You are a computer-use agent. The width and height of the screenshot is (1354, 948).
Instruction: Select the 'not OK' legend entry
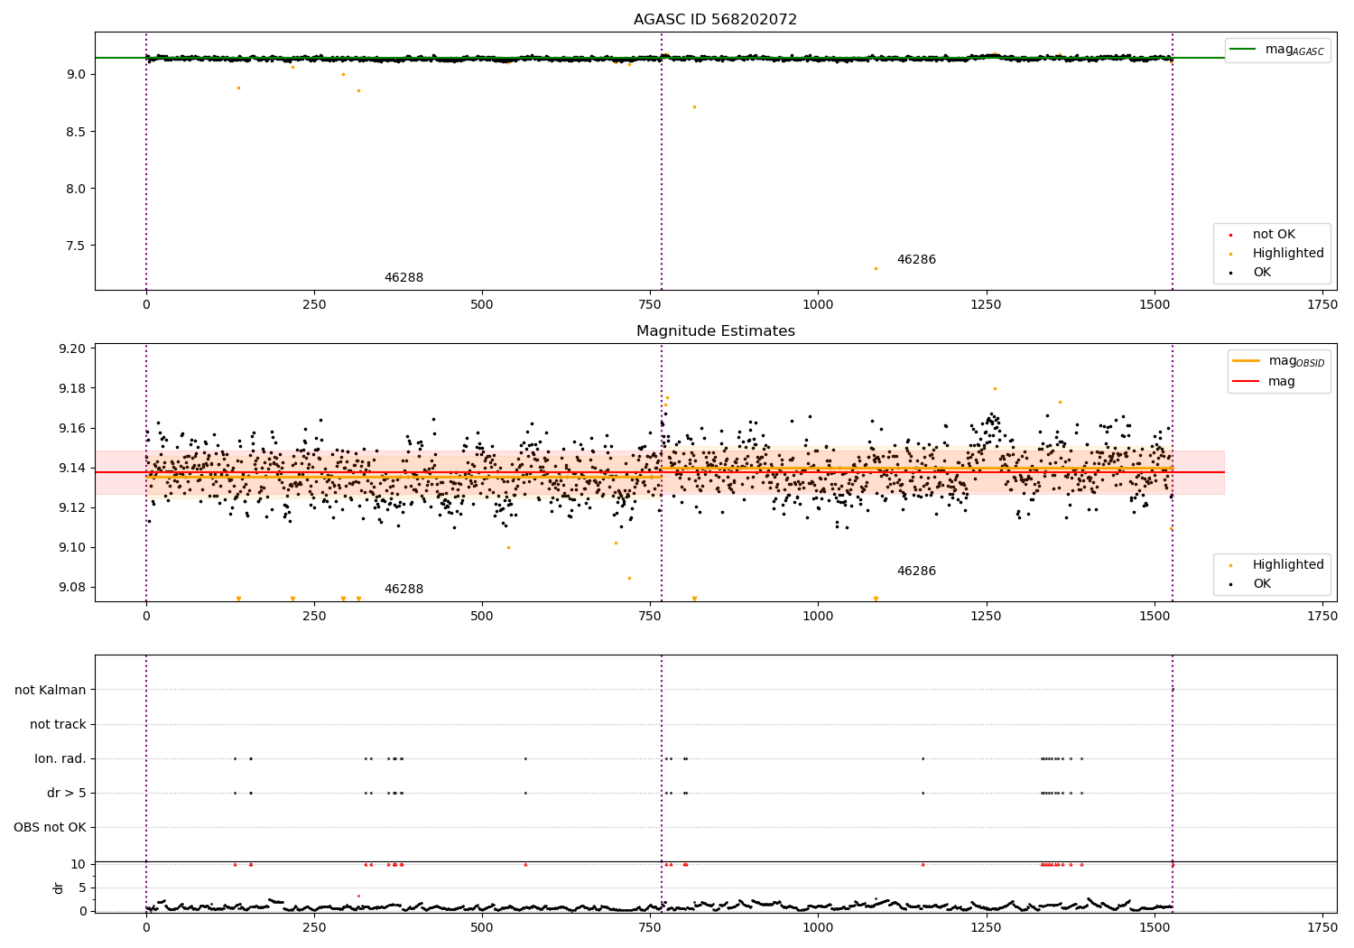point(1274,234)
